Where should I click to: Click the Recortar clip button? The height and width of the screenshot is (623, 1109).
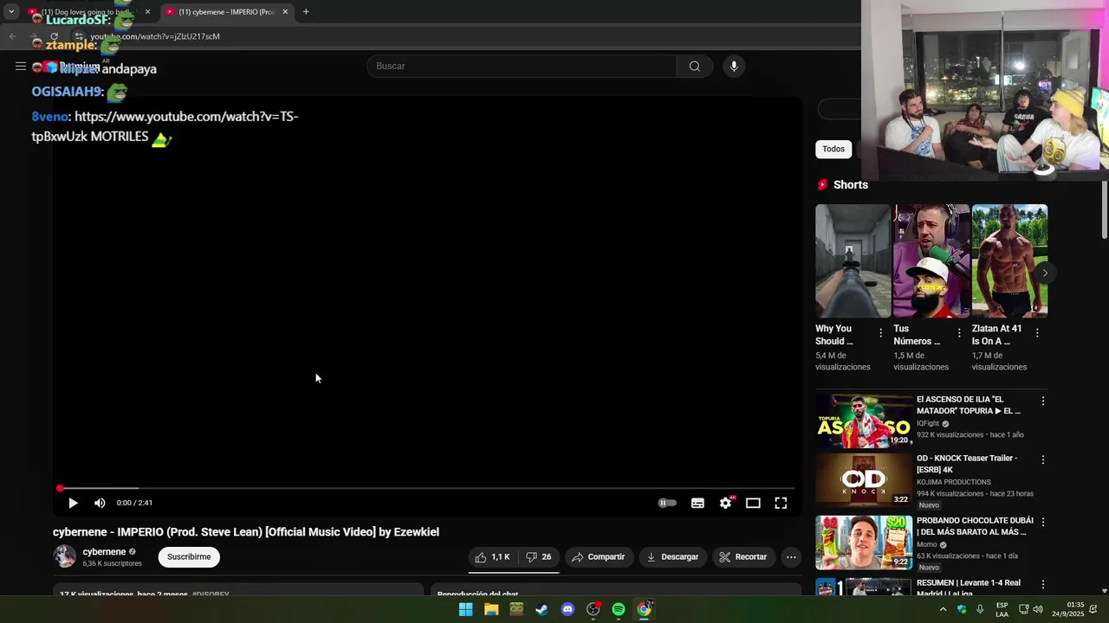click(743, 557)
